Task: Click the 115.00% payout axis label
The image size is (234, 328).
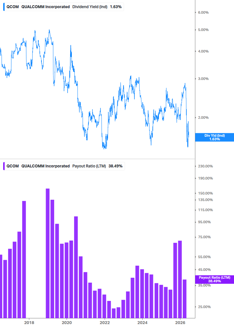Action: coord(205,210)
